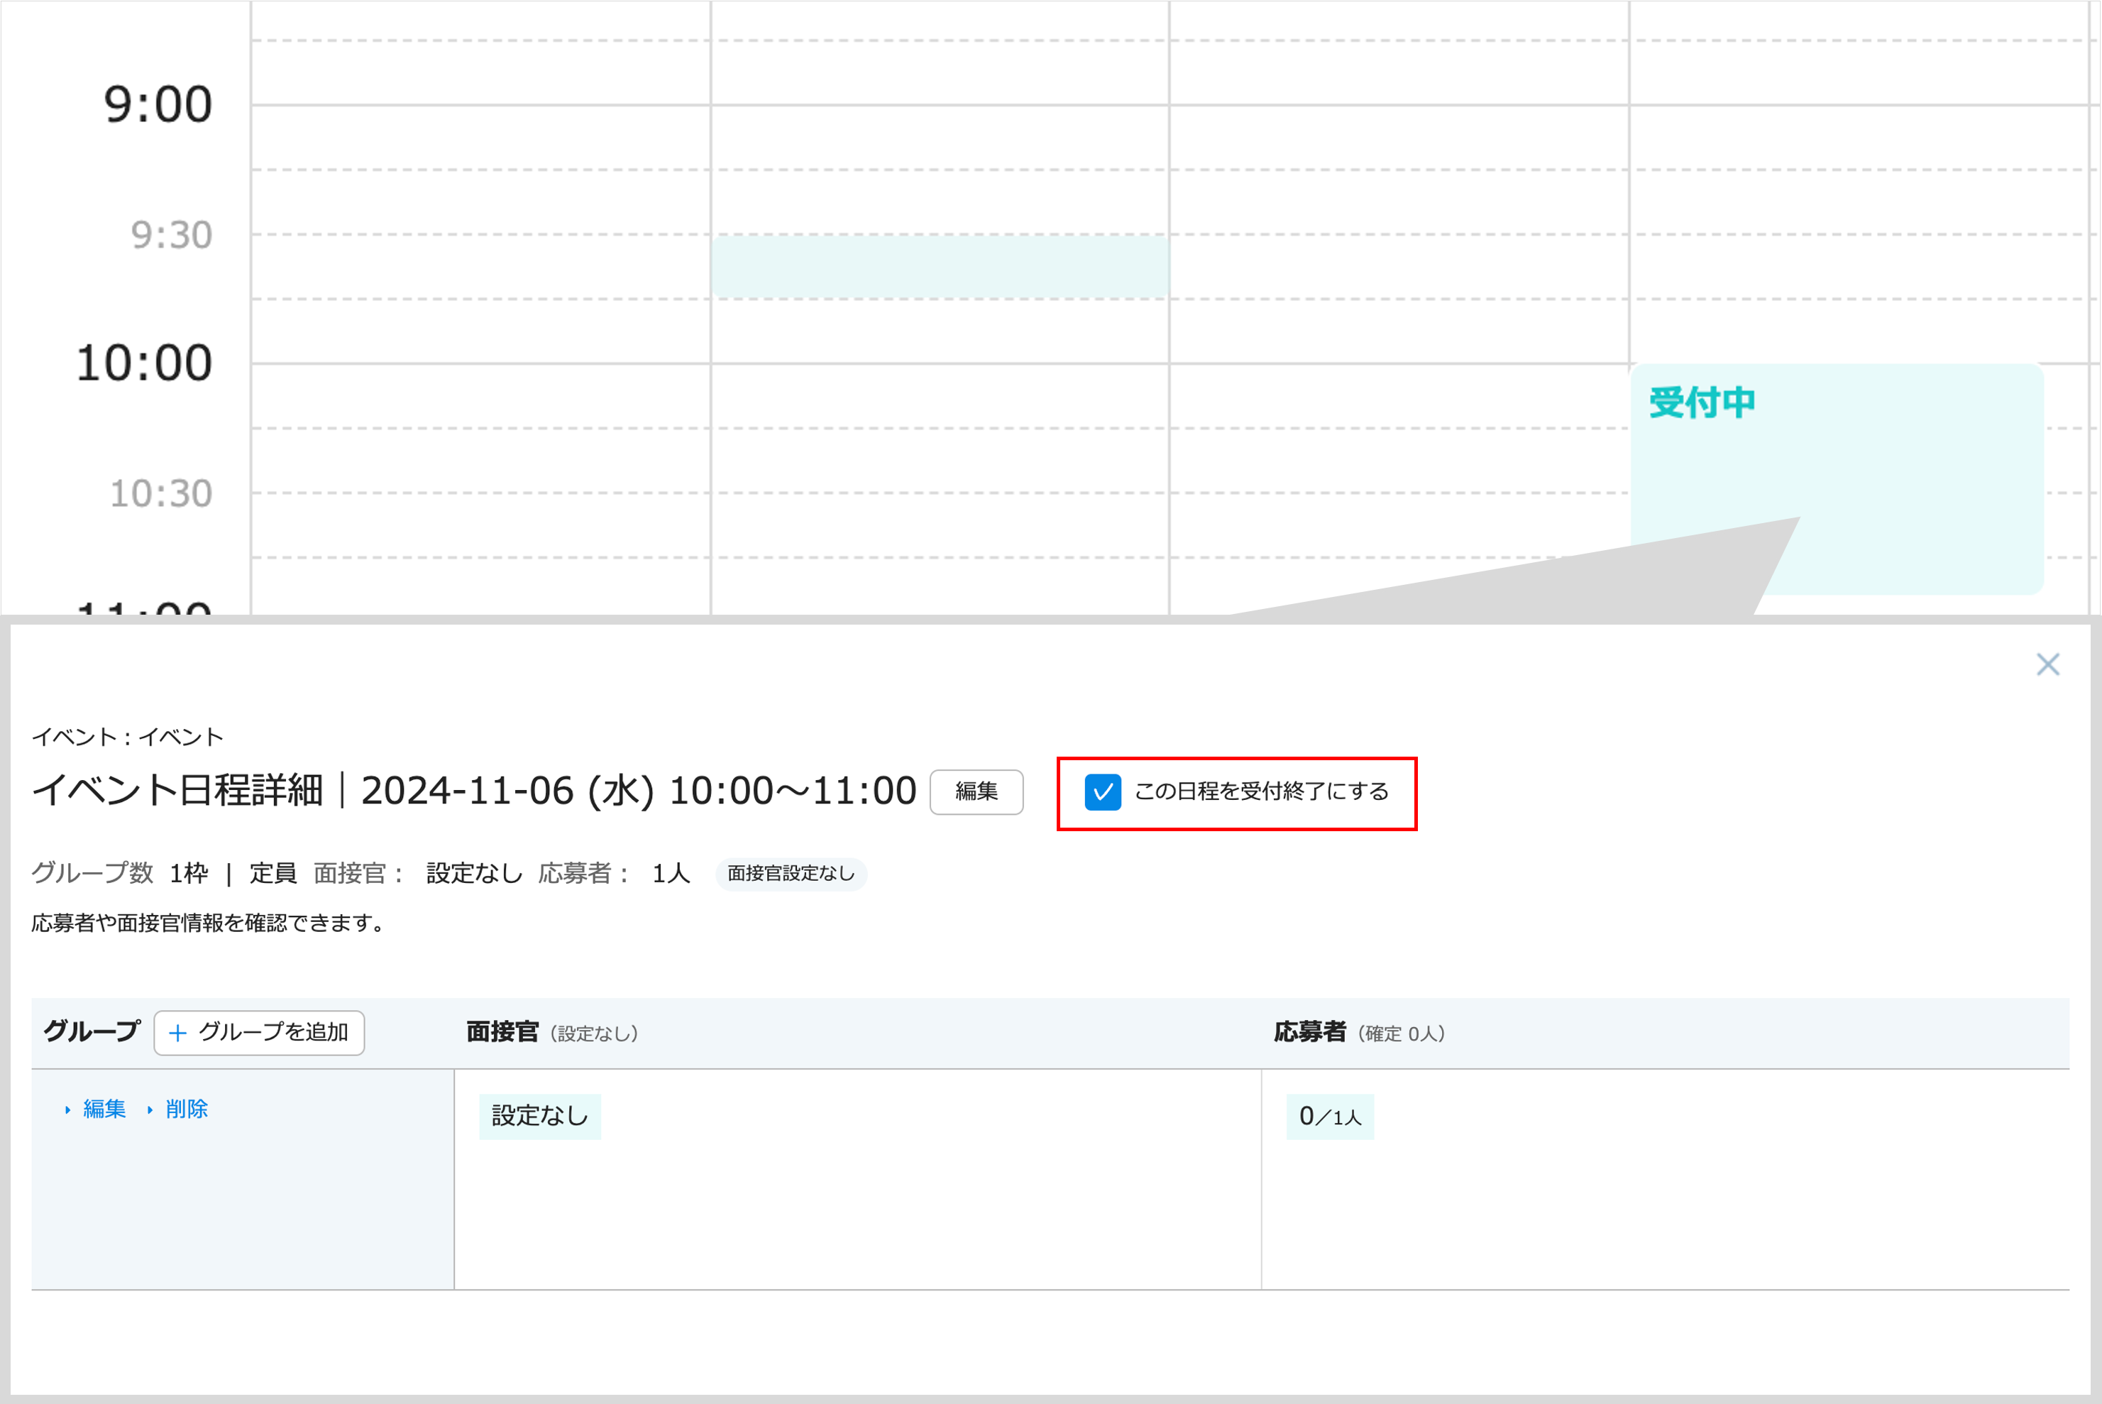Click the empty 10:00 slot in the first column

pos(480,396)
